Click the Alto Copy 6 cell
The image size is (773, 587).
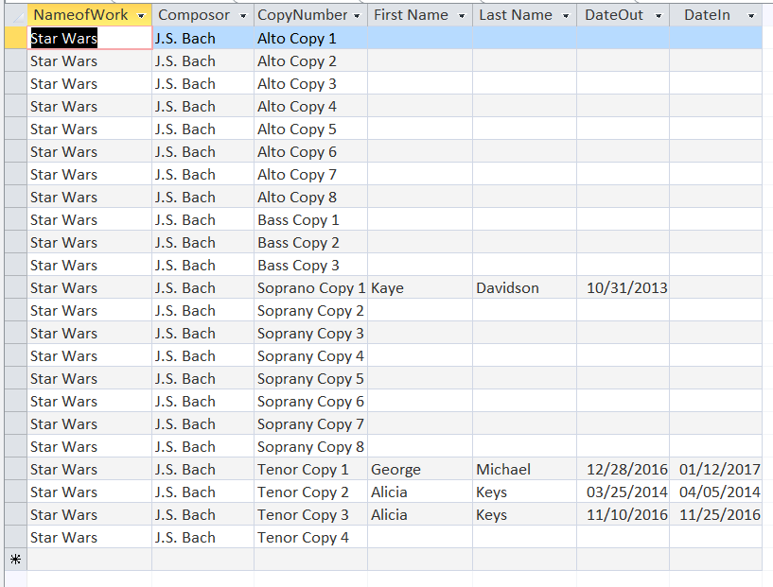[x=310, y=151]
